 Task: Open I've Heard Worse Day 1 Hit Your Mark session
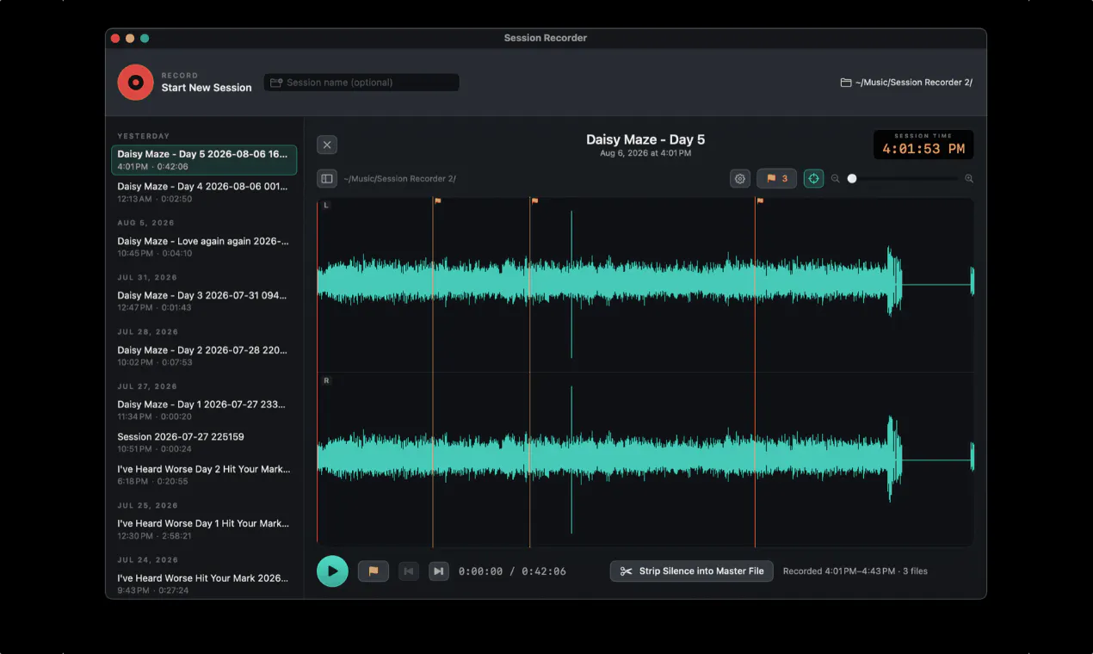pos(204,529)
